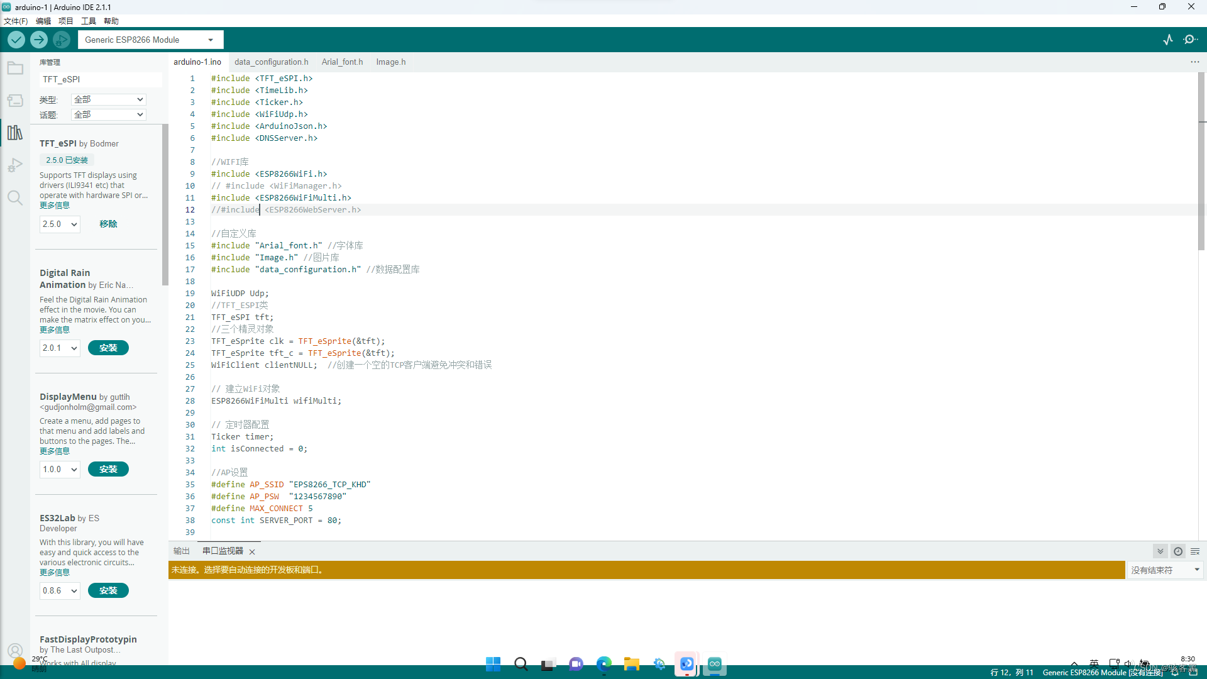Open the Sketchbook folder sidebar icon
Screen dimensions: 1207x679
click(x=15, y=68)
